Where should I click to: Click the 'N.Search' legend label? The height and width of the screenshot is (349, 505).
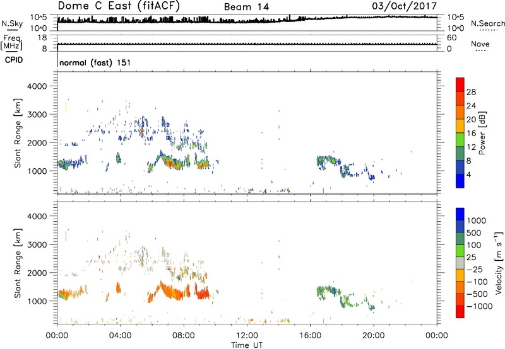487,23
